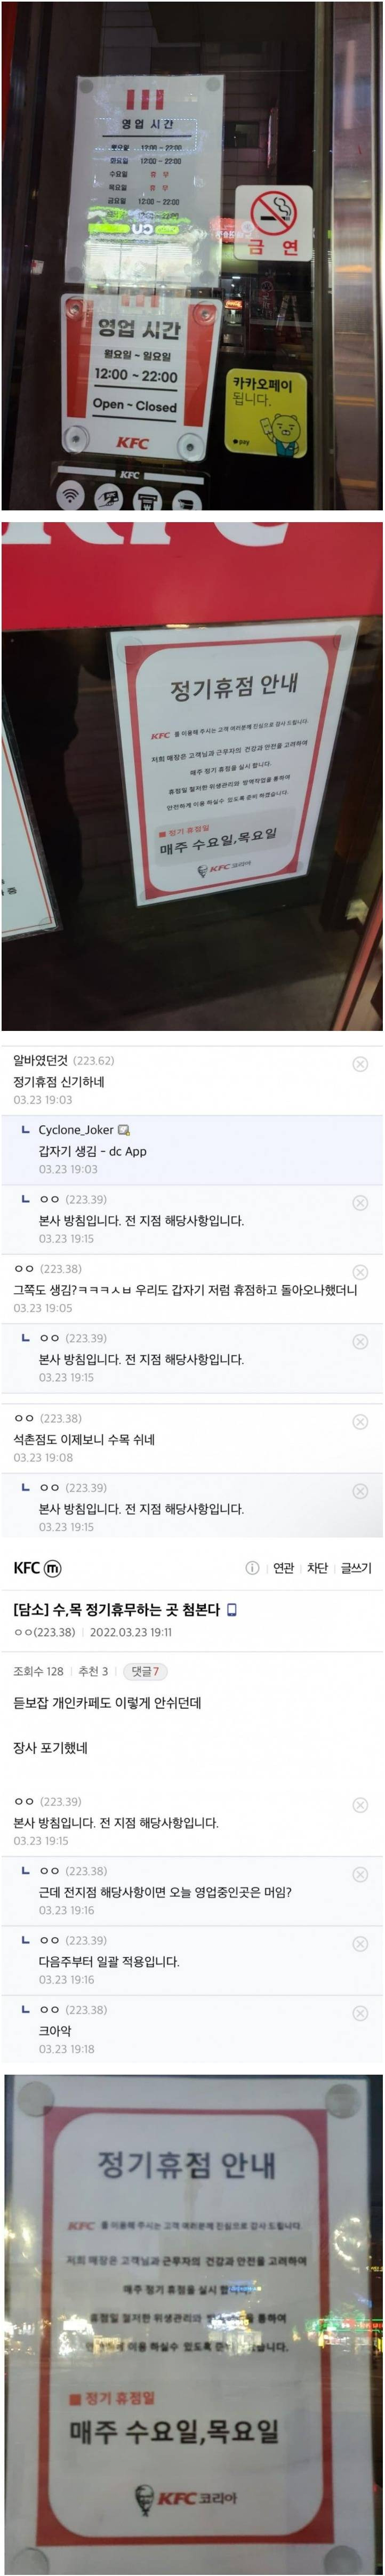
Task: Click the gallog icon beside Cyclone_Joker
Action: [x=124, y=1130]
